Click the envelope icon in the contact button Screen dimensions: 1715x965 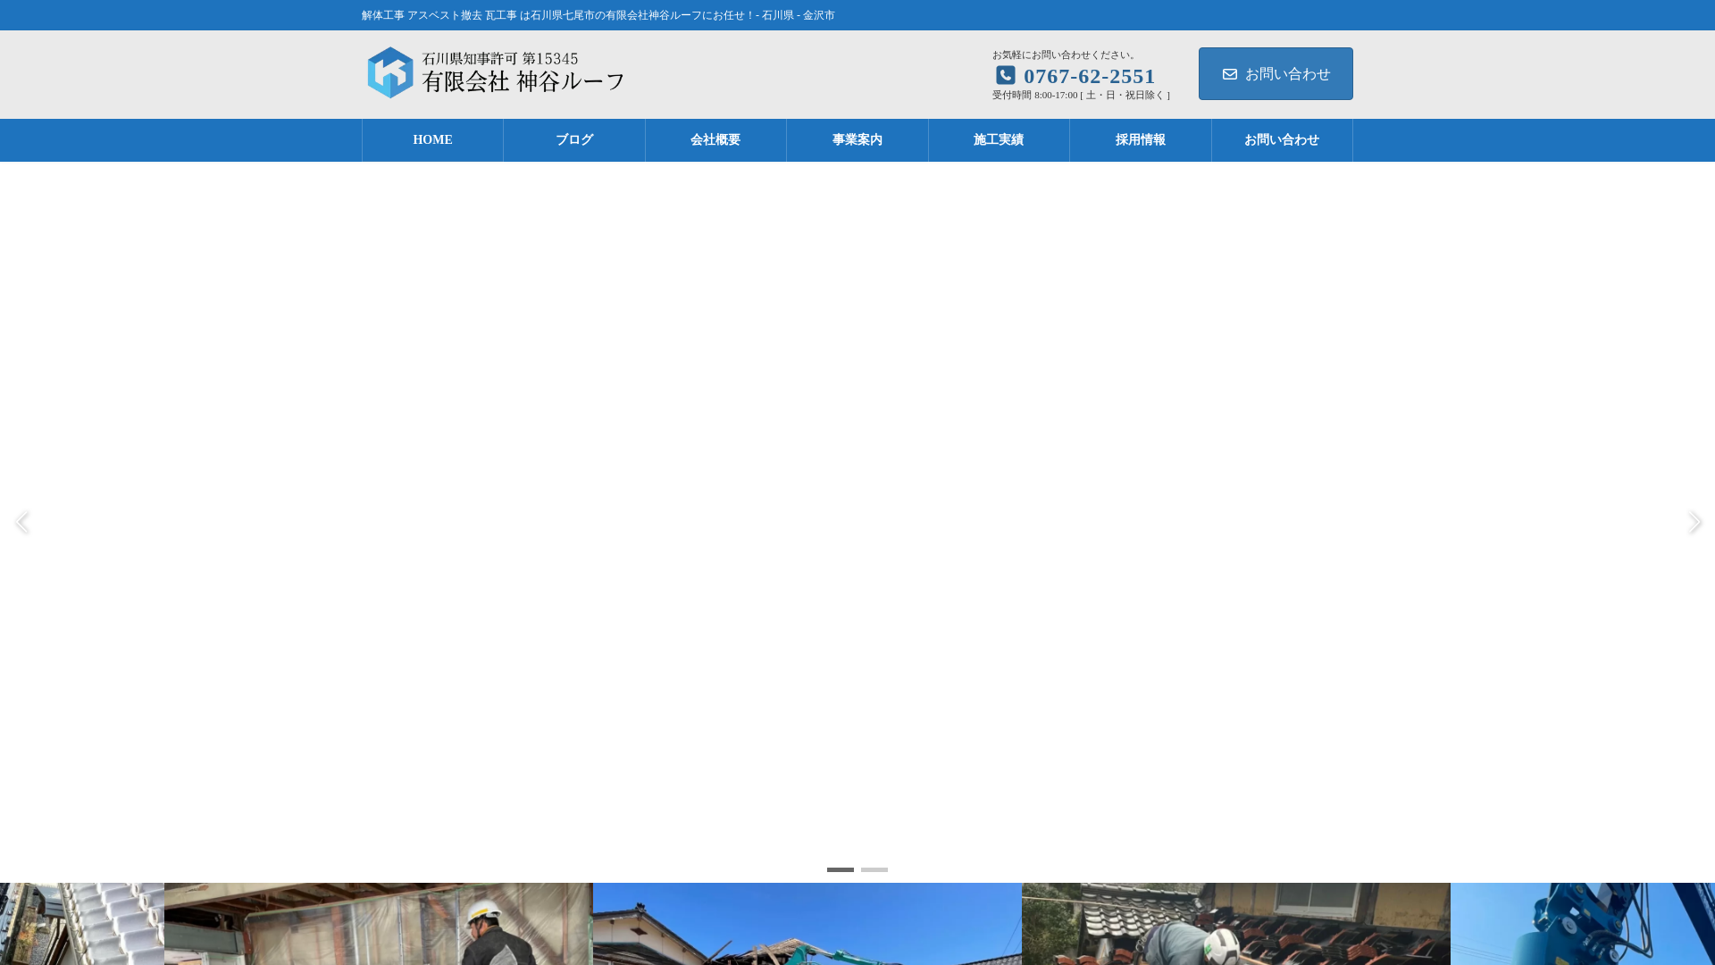click(1231, 74)
